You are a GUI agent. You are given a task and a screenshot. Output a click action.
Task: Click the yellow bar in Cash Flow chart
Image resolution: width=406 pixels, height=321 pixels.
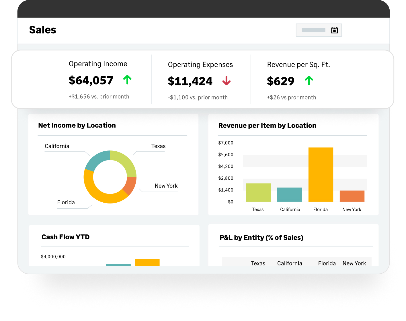tap(147, 262)
